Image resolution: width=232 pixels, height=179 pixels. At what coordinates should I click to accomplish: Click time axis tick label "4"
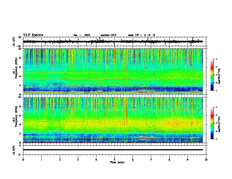[96, 160]
